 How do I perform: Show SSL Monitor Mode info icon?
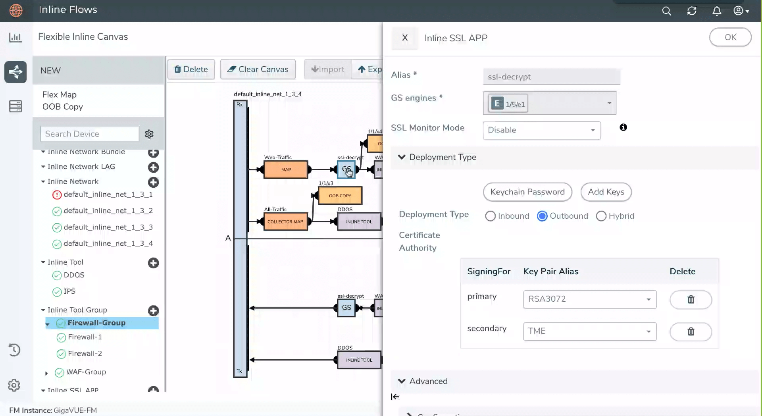[x=623, y=127]
